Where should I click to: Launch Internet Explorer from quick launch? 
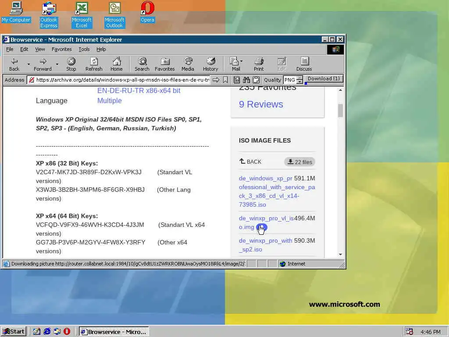(47, 332)
